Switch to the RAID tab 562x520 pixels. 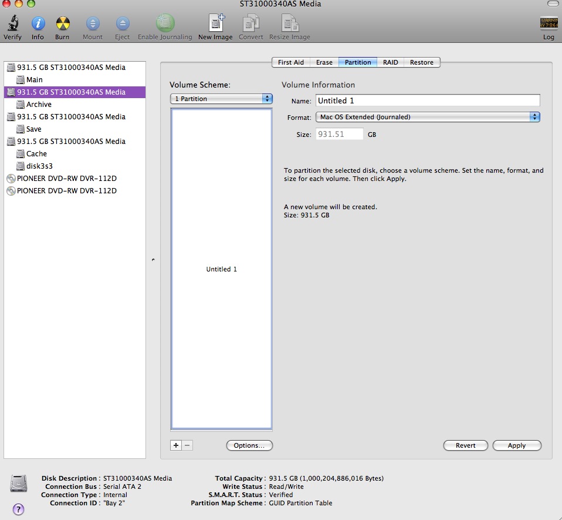coord(390,62)
